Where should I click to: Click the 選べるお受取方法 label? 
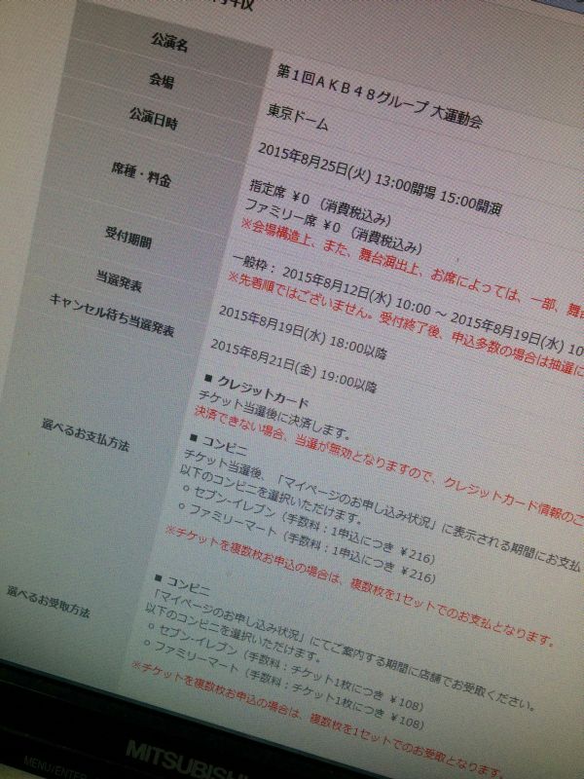click(x=48, y=602)
